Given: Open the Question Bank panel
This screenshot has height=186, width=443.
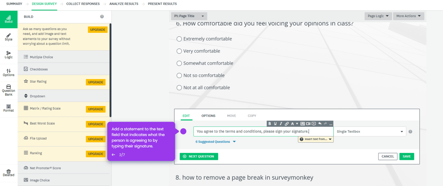Looking at the screenshot, I should 9,90.
